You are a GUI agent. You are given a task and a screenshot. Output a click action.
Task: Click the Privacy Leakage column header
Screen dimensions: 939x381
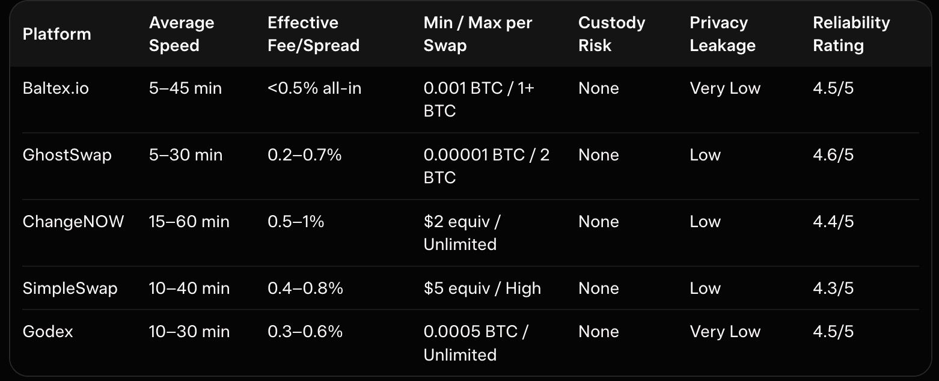pyautogui.click(x=722, y=34)
